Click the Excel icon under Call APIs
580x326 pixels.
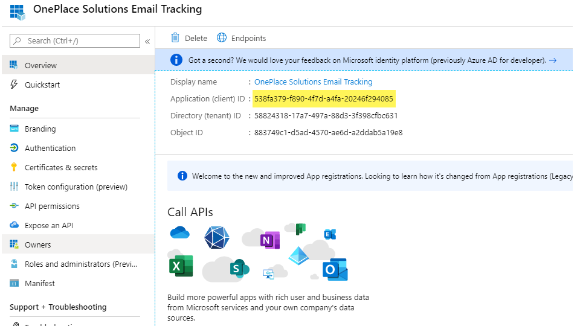point(181,266)
